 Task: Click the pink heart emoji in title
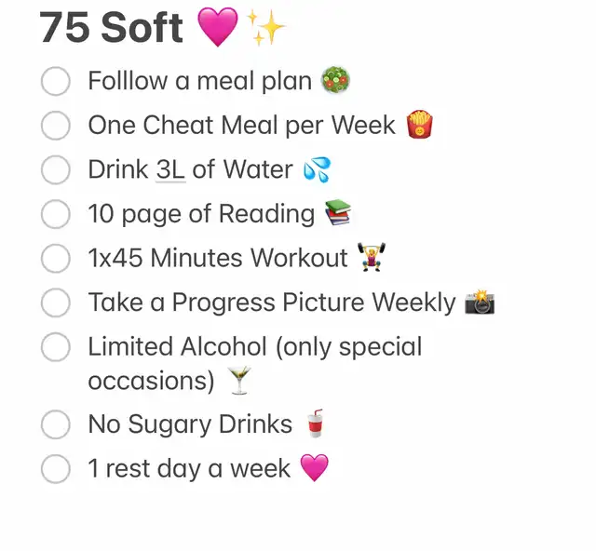coord(218,29)
